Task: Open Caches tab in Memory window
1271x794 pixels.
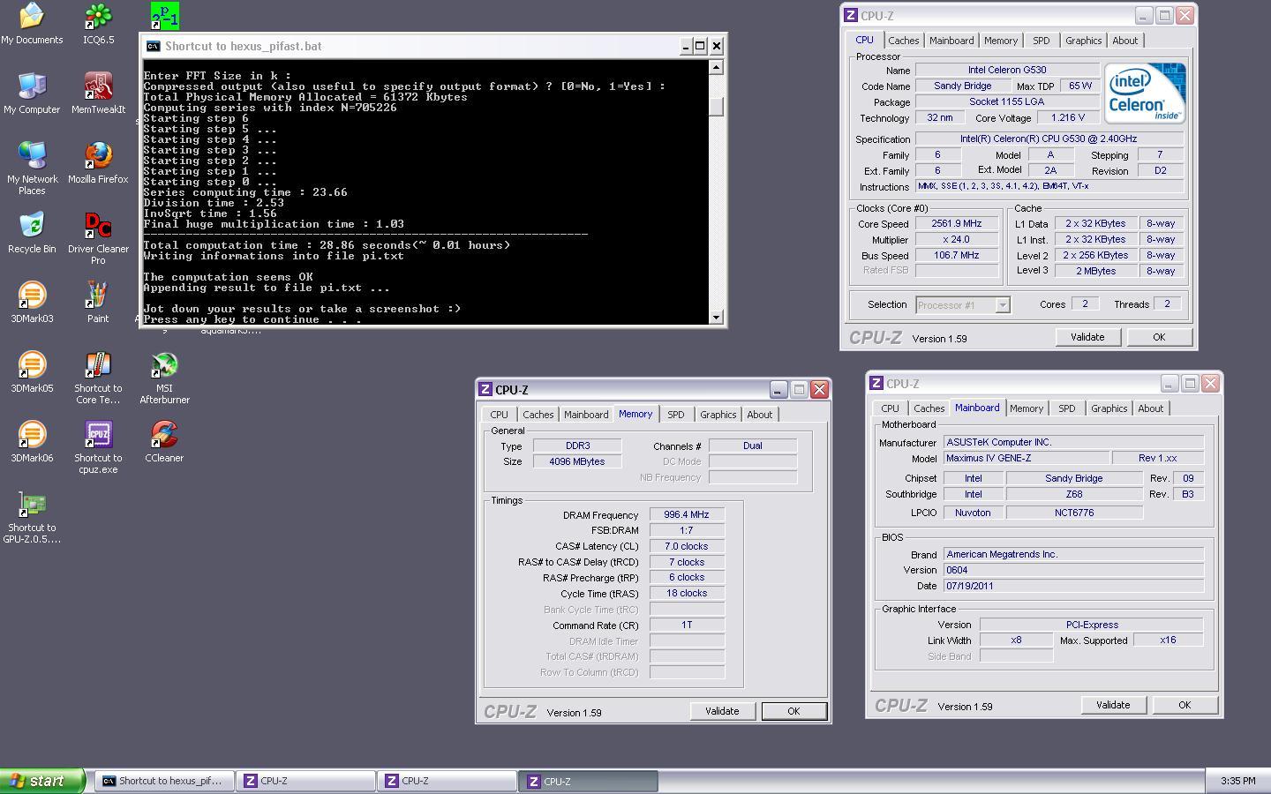Action: point(538,415)
